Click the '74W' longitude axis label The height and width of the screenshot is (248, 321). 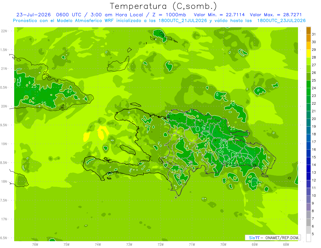(98, 245)
